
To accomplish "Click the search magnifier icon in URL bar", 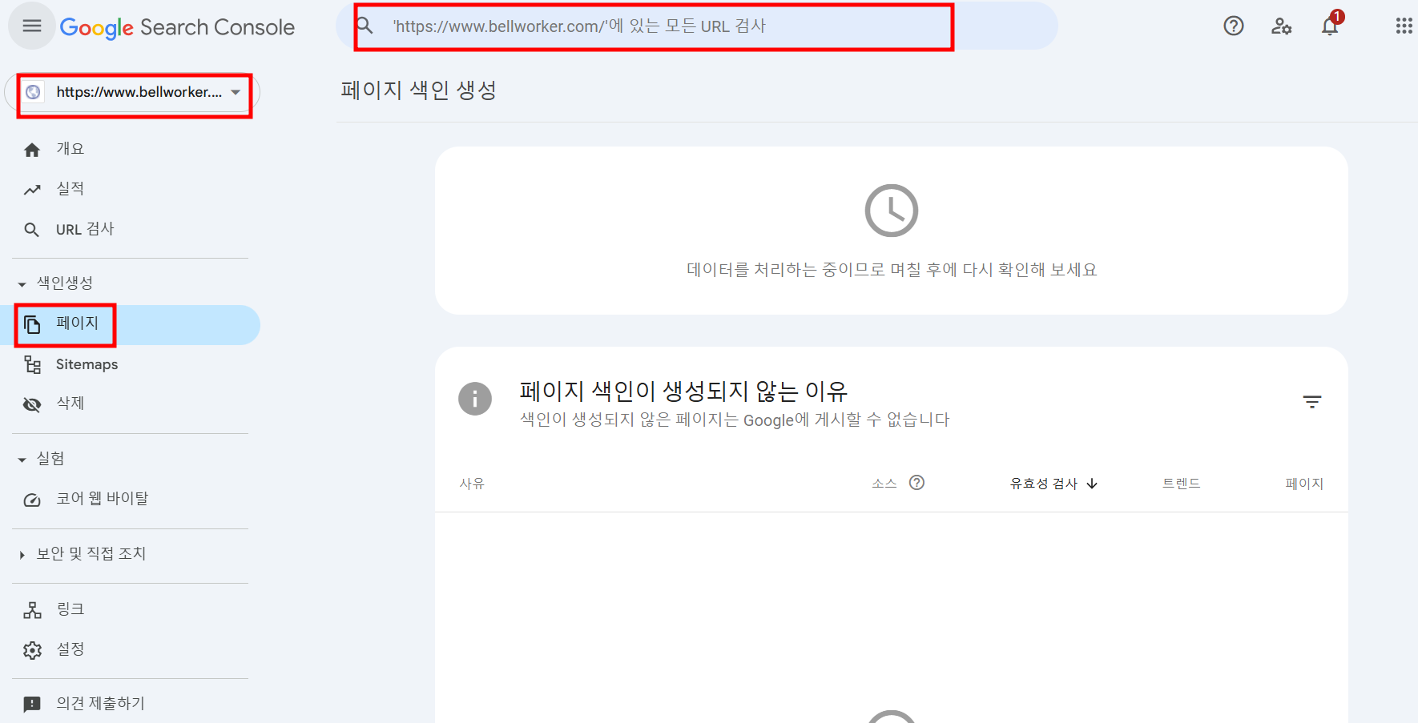I will [365, 26].
